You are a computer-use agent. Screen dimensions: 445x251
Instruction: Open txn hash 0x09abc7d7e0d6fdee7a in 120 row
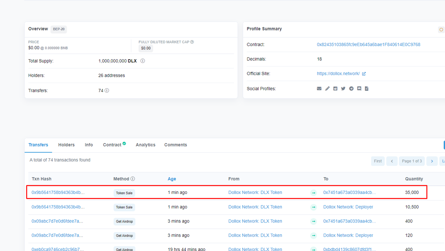click(x=57, y=235)
